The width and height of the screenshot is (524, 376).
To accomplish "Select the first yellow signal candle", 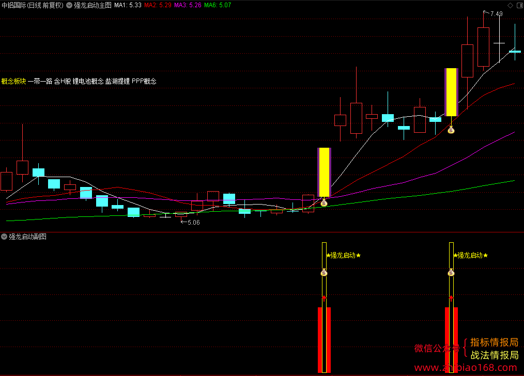I will [324, 173].
